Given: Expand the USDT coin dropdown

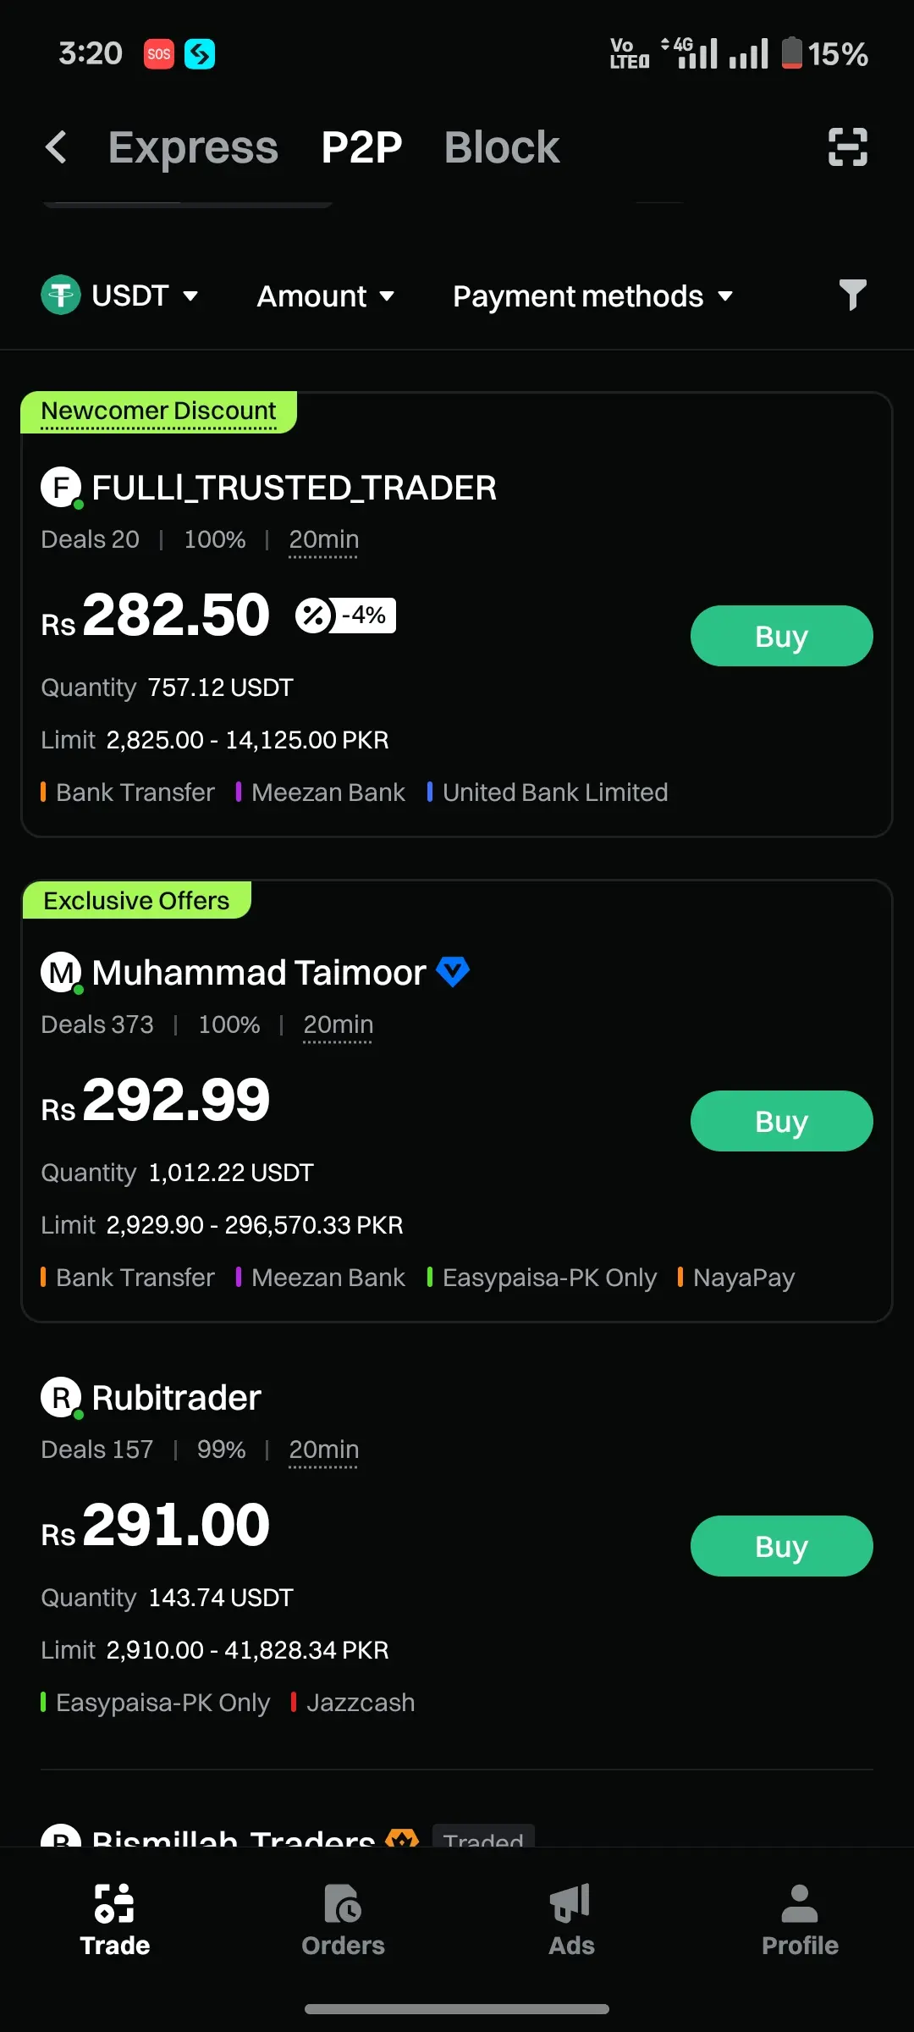Looking at the screenshot, I should coord(120,295).
